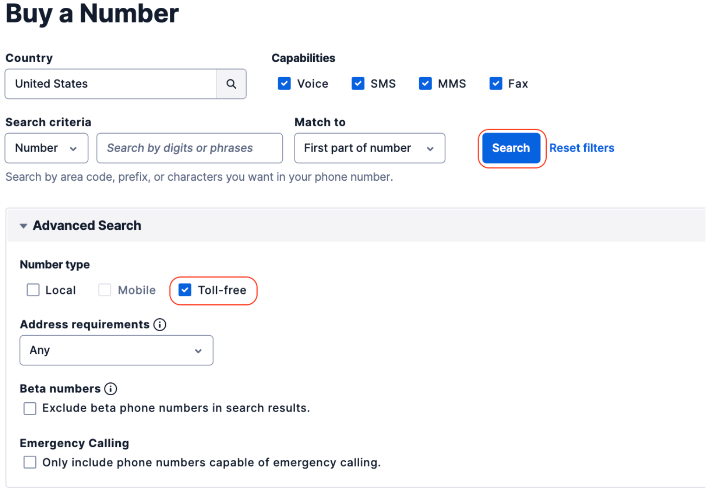The image size is (724, 497).
Task: Click the country search magnifier icon
Action: 231,84
